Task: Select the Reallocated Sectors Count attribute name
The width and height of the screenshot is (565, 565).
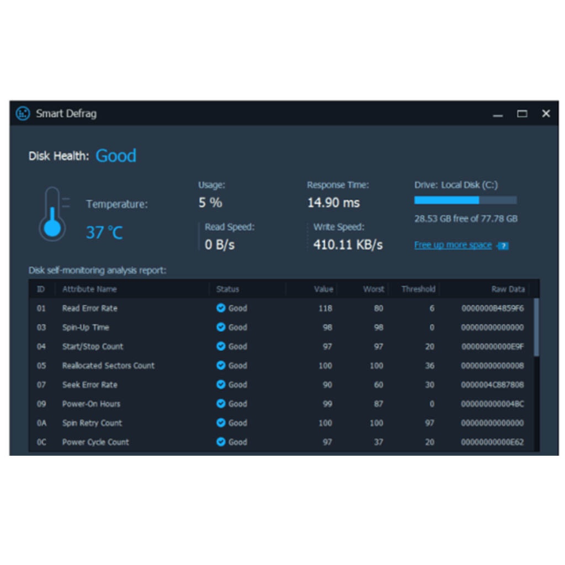Action: coord(108,366)
